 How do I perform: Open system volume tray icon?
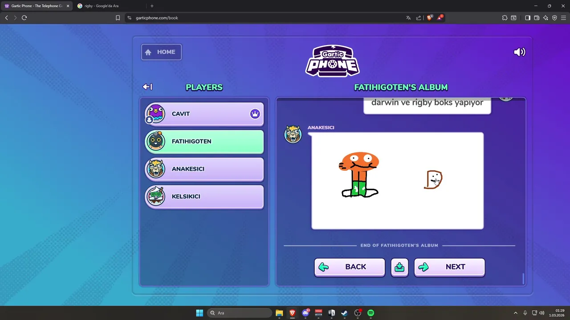point(542,313)
